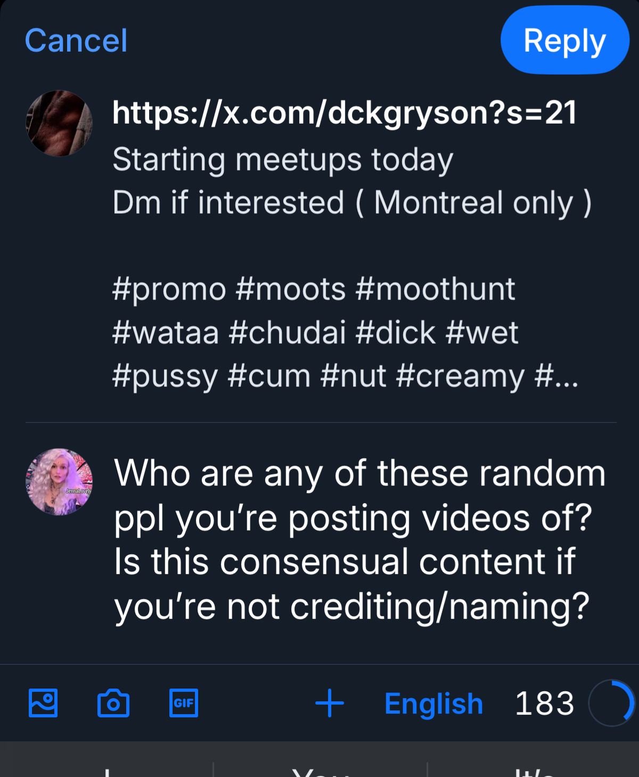The image size is (639, 777).
Task: Open the photo library picker icon
Action: pyautogui.click(x=43, y=703)
